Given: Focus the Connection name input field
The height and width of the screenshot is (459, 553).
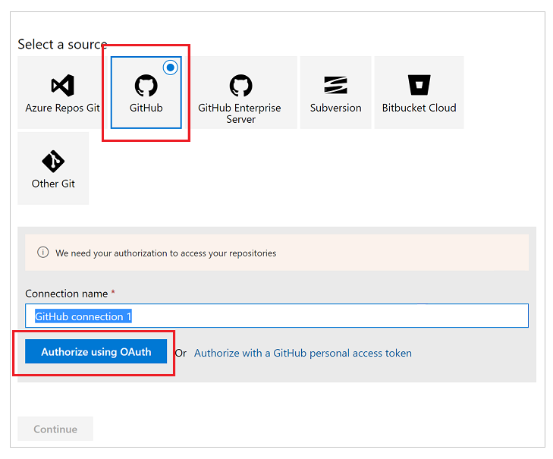Looking at the screenshot, I should (x=277, y=316).
